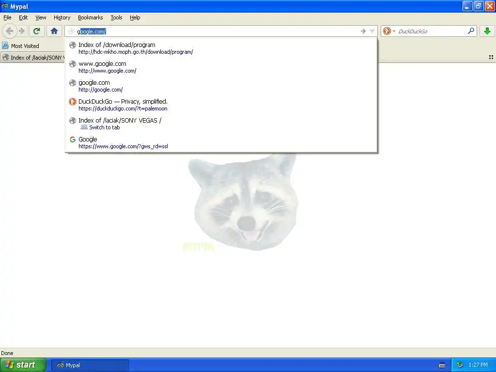Screen dimensions: 496x372
Task: Open the Windows Start menu
Action: pyautogui.click(x=23, y=365)
